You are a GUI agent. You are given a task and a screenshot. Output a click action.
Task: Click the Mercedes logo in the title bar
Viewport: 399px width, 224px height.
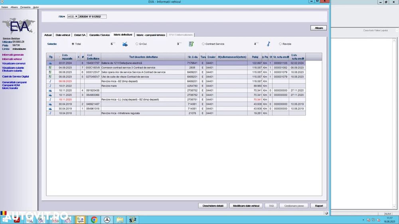pos(2,2)
